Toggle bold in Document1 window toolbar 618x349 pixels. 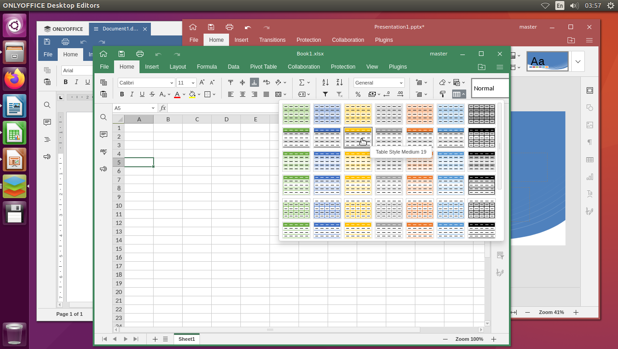[x=65, y=82]
